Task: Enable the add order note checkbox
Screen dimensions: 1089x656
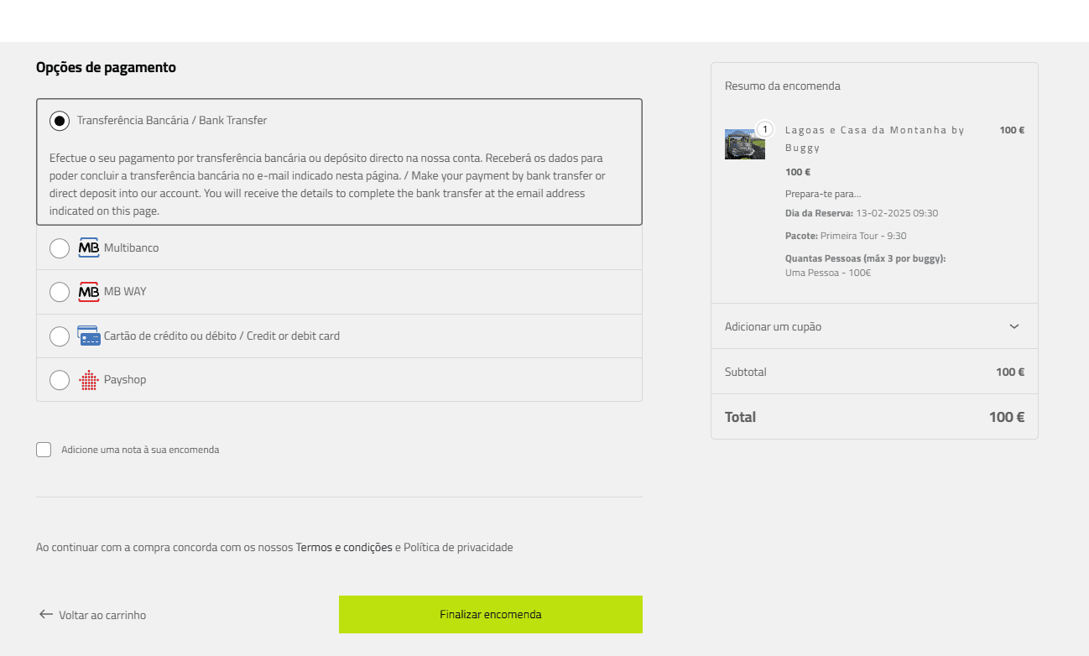Action: [x=44, y=450]
